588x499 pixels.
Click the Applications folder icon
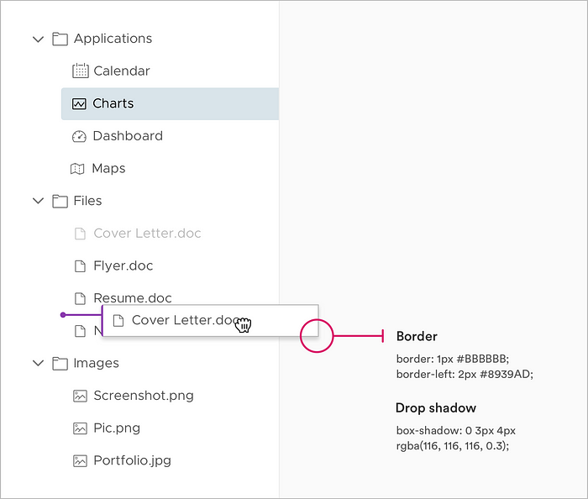pos(60,39)
